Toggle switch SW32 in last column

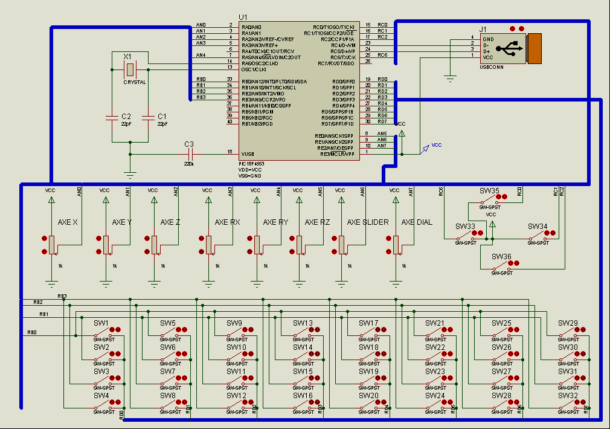tap(567, 405)
